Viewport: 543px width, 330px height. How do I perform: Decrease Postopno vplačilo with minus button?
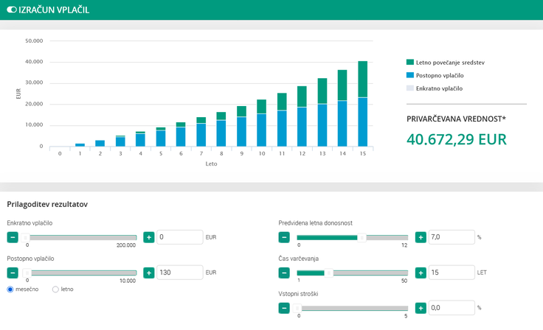pyautogui.click(x=13, y=273)
